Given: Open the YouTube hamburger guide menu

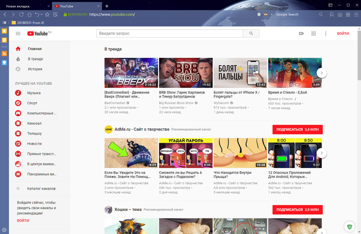Looking at the screenshot, I should [18, 33].
